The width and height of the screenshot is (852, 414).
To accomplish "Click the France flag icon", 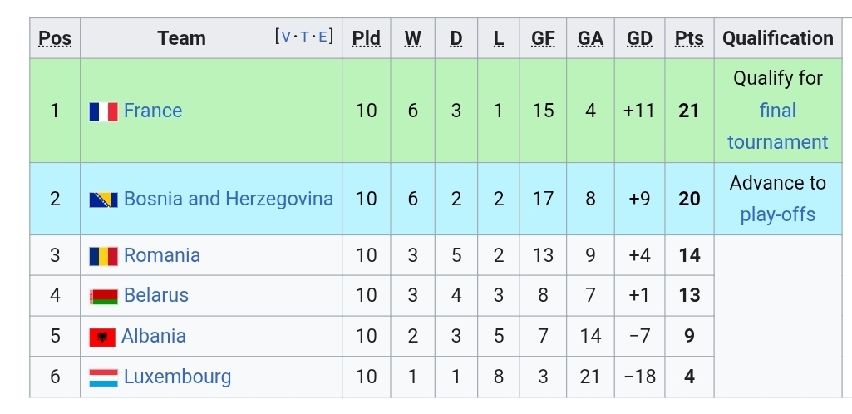I will pos(103,111).
